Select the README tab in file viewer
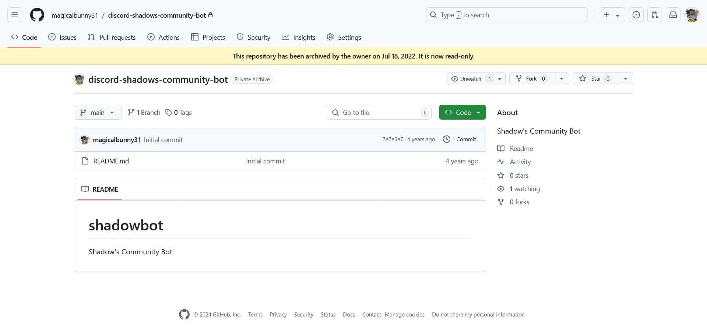Image resolution: width=707 pixels, height=336 pixels. tap(100, 189)
